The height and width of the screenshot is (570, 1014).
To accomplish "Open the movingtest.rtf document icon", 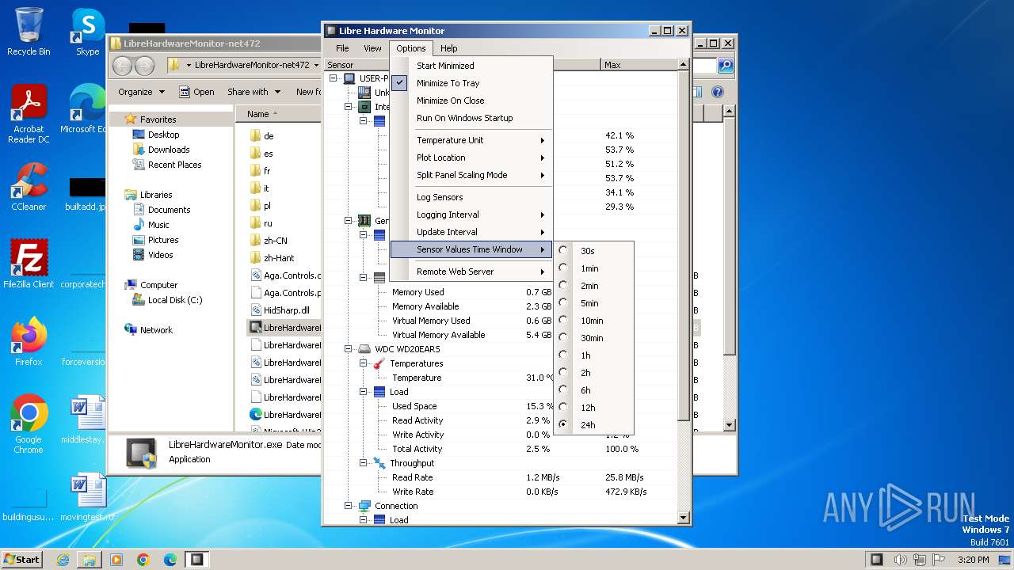I will (x=87, y=497).
